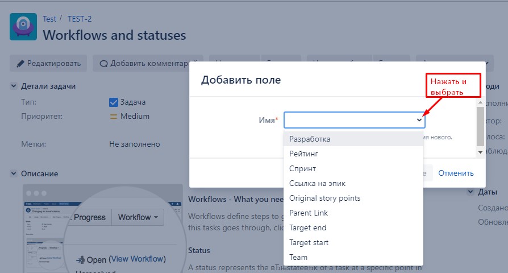Select Рейтинг from the list
The image size is (508, 273).
click(353, 154)
